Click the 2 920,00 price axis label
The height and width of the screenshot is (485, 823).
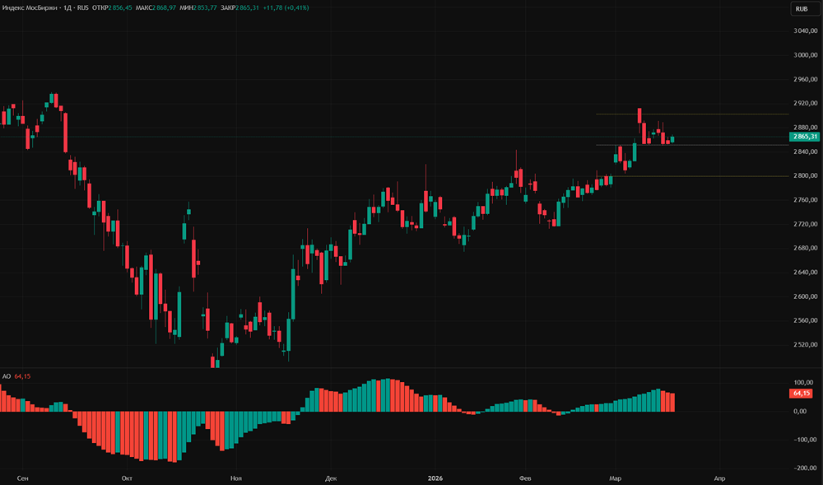[805, 104]
